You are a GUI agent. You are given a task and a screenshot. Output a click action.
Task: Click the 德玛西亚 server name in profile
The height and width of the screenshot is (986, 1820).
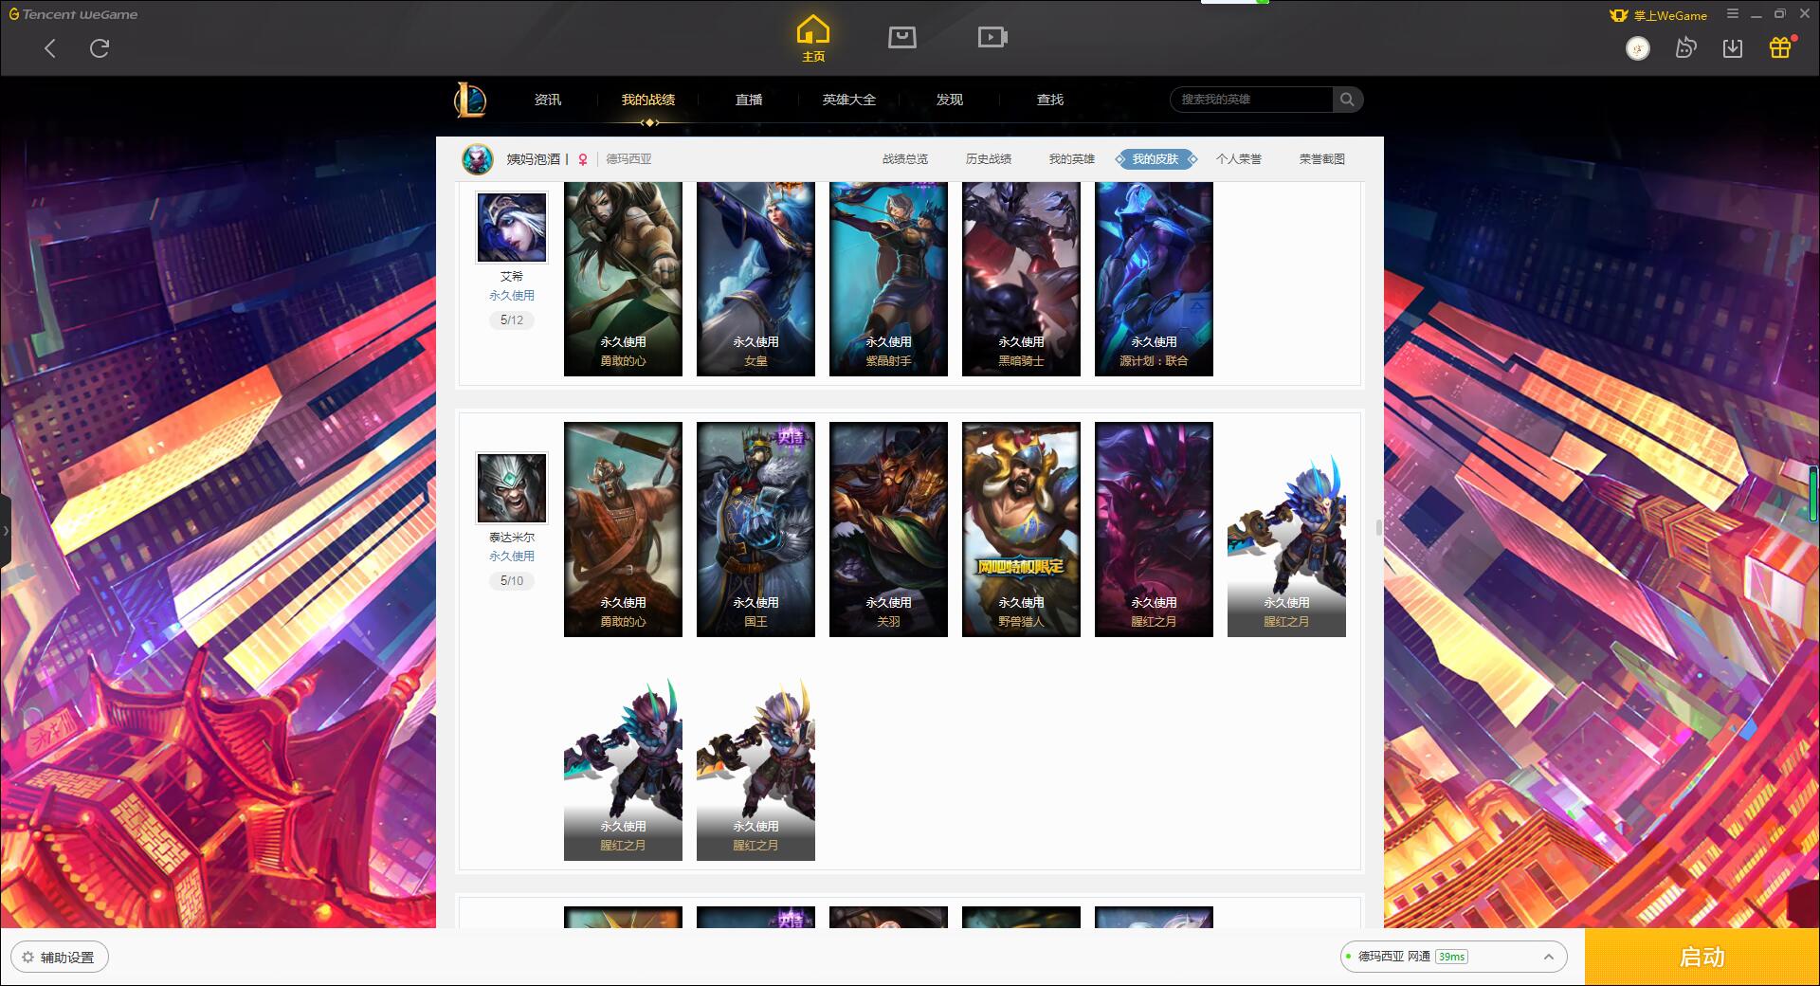pyautogui.click(x=628, y=159)
